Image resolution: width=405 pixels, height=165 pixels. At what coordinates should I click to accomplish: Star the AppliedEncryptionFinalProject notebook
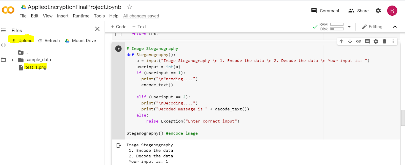(x=130, y=7)
